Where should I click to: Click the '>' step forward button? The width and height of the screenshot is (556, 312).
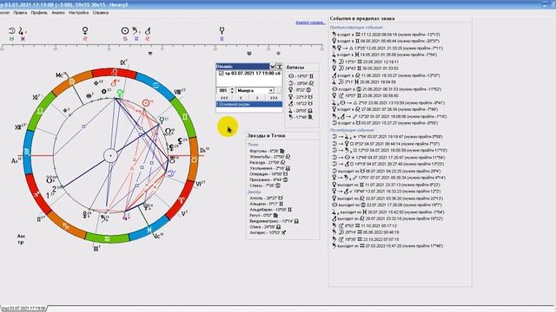(x=257, y=98)
